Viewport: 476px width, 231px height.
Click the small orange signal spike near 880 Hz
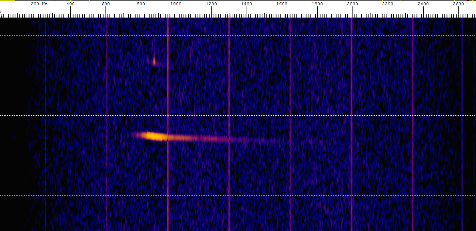click(x=154, y=61)
